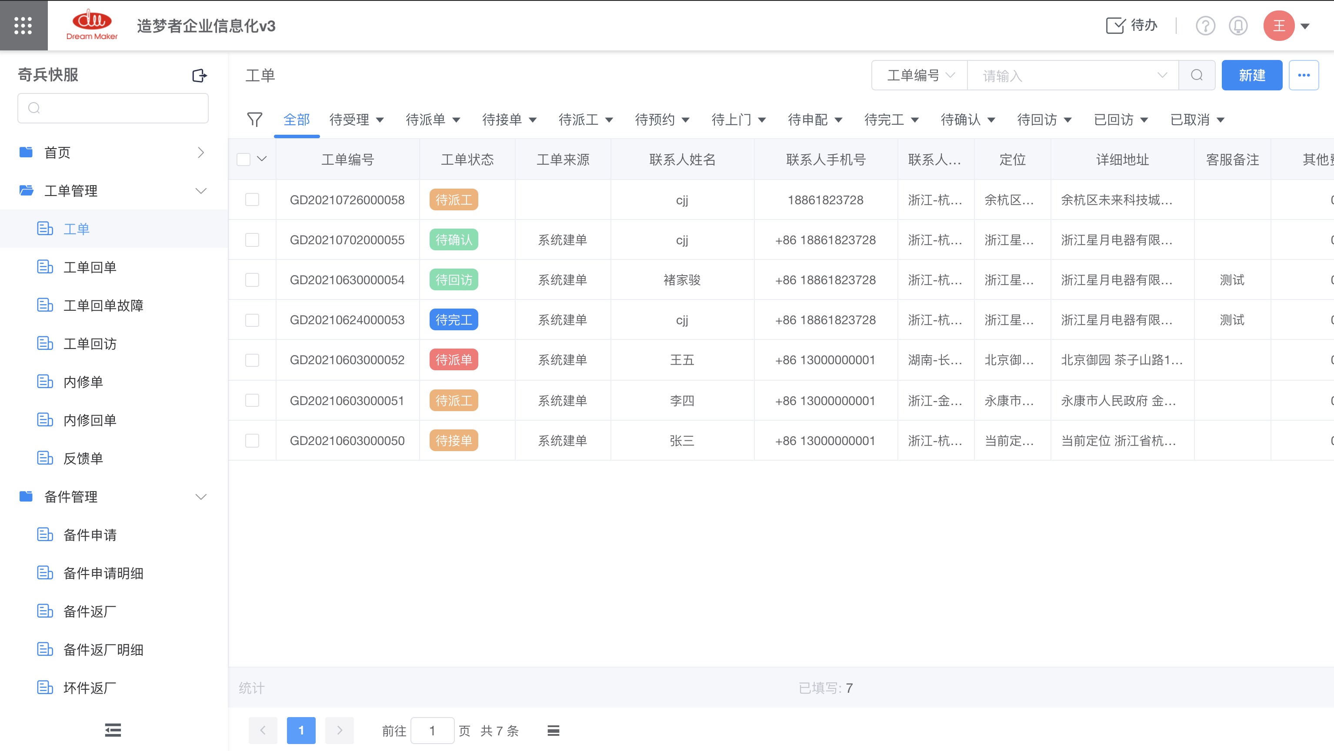The image size is (1334, 751).
Task: Click the exit icon beside 奇兵快服
Action: [200, 76]
